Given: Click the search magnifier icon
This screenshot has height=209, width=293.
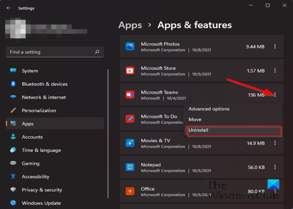Looking at the screenshot, I should point(97,52).
